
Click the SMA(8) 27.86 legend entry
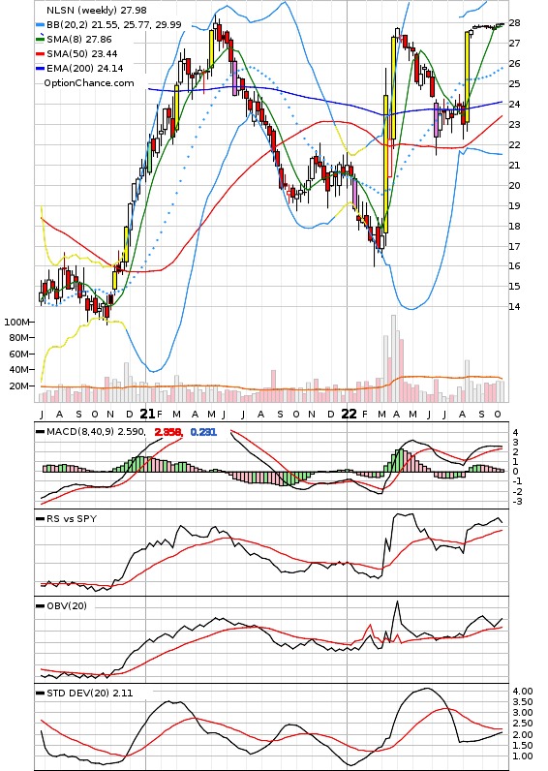pyautogui.click(x=79, y=40)
